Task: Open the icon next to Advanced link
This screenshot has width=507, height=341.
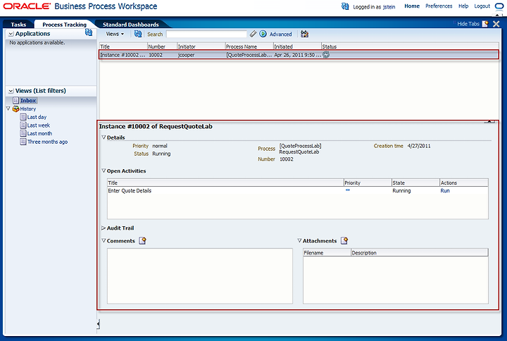Action: (305, 34)
